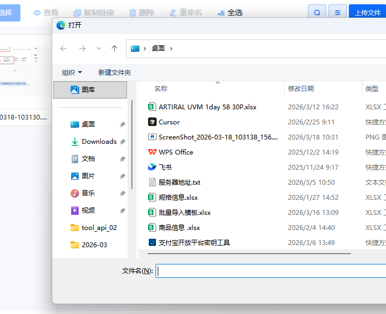
Task: Expand the 桌面 breadcrumb chevron
Action: click(171, 48)
